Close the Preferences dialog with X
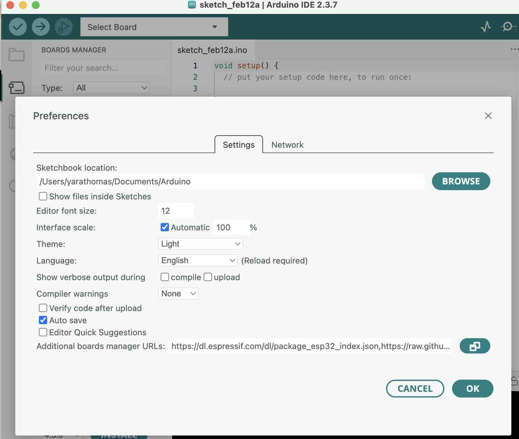The width and height of the screenshot is (519, 439). 488,116
